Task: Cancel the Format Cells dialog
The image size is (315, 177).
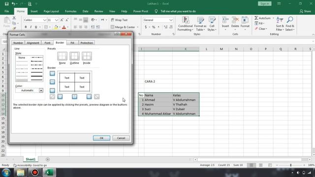Action: coord(121,138)
